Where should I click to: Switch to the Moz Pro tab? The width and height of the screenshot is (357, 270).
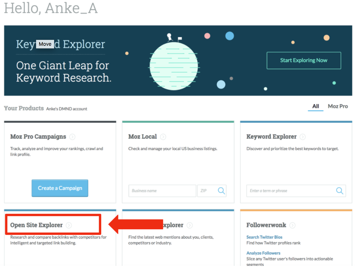pyautogui.click(x=338, y=106)
